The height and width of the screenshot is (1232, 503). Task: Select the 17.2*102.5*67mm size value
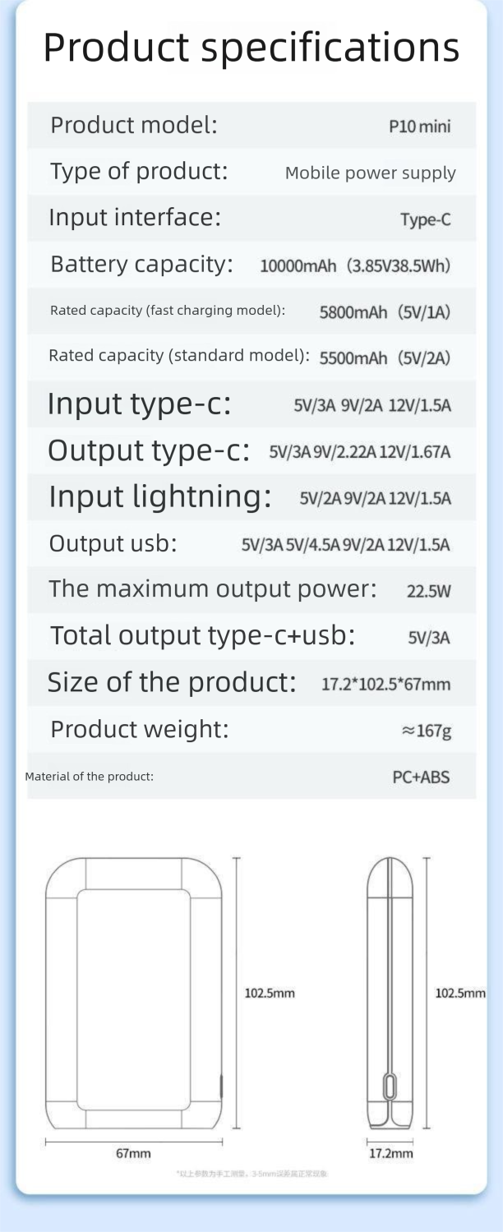click(385, 684)
